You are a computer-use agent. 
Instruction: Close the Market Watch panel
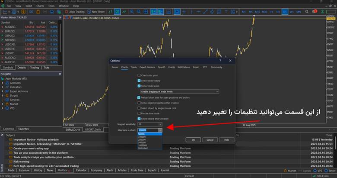point(60,17)
